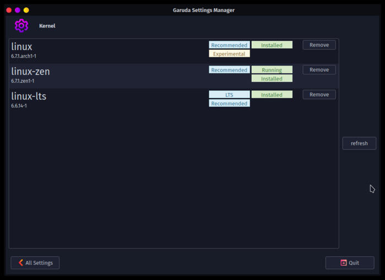Click the Running tag on linux-zen
This screenshot has height=280, width=385.
coord(272,70)
